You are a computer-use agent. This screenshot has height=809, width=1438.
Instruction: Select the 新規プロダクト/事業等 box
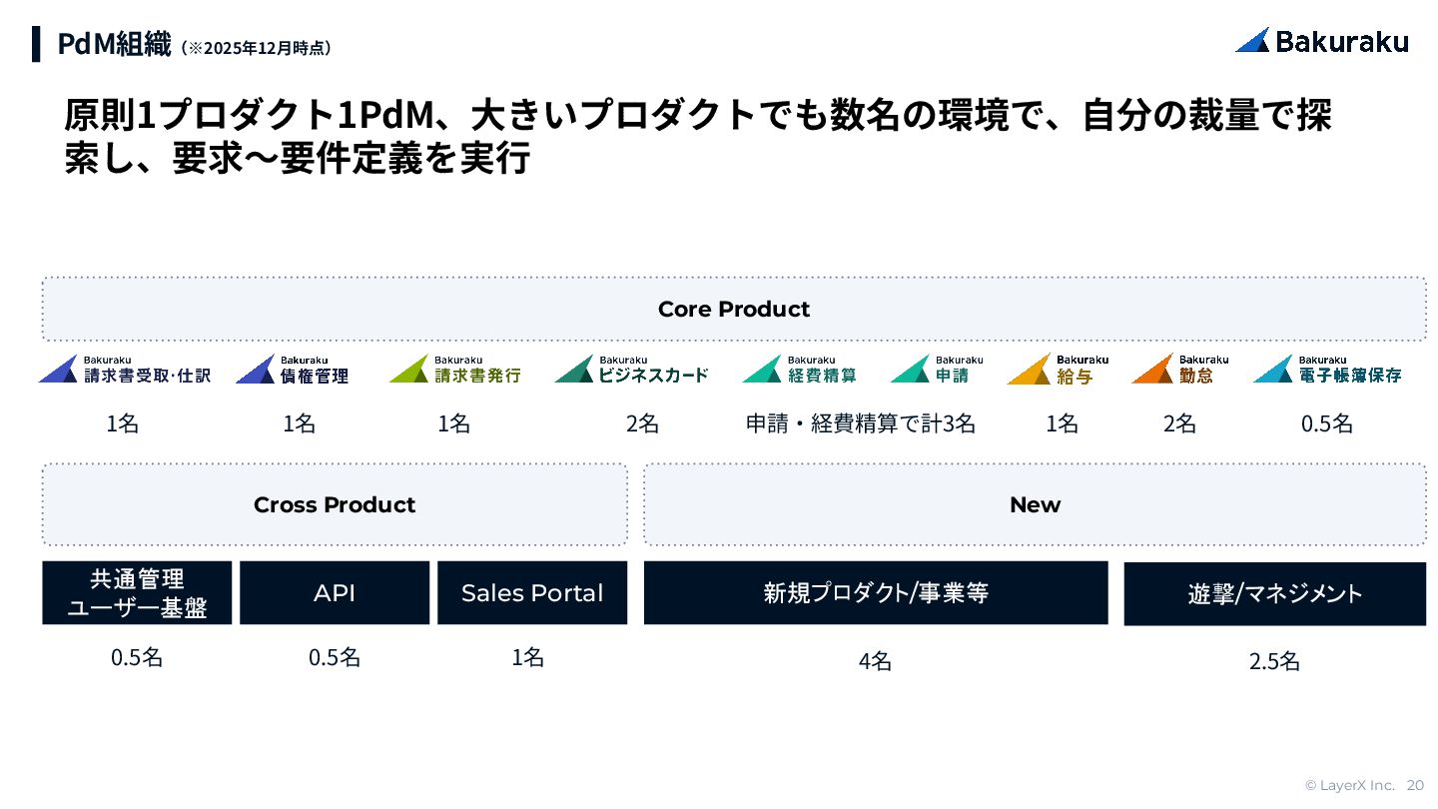pyautogui.click(x=876, y=593)
